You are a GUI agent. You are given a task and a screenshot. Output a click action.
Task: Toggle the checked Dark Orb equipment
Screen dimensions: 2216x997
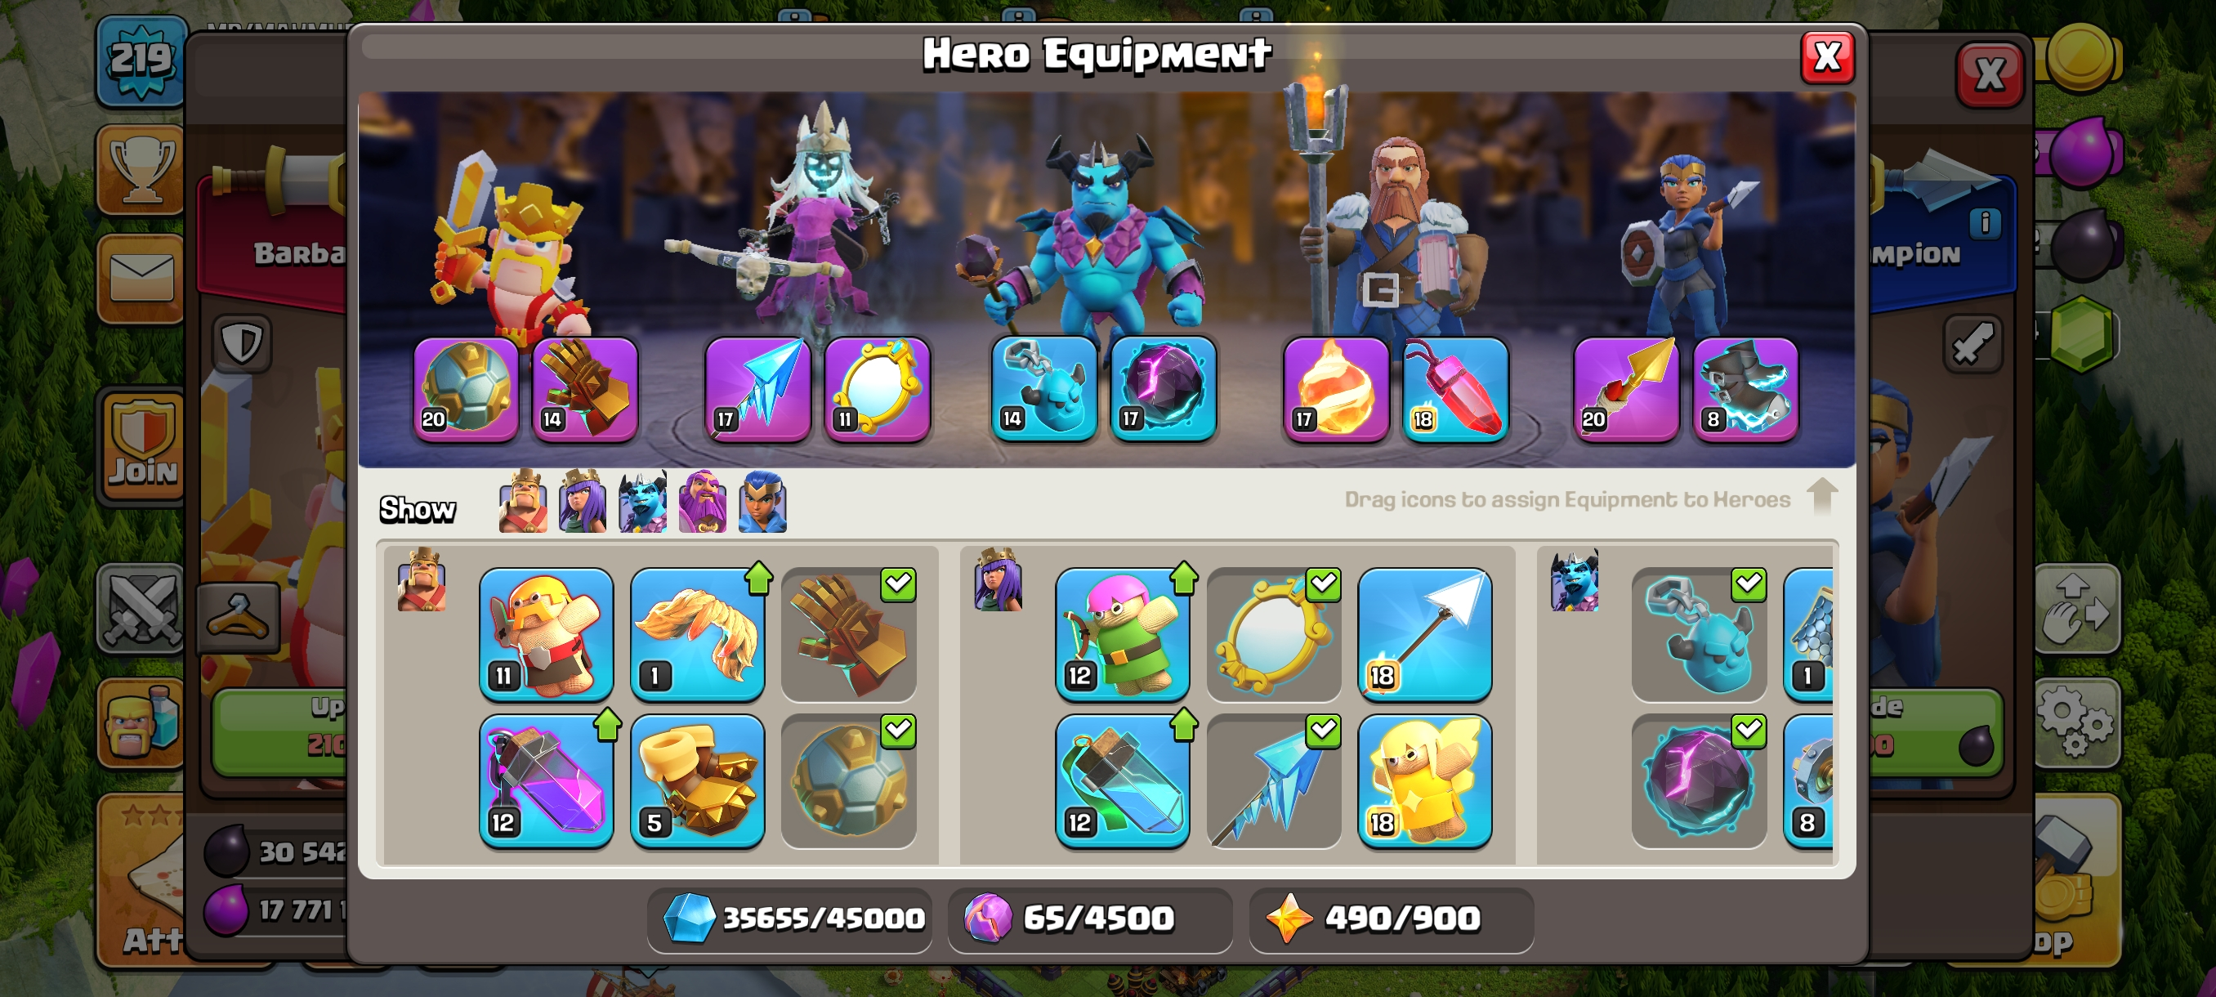click(x=1699, y=780)
